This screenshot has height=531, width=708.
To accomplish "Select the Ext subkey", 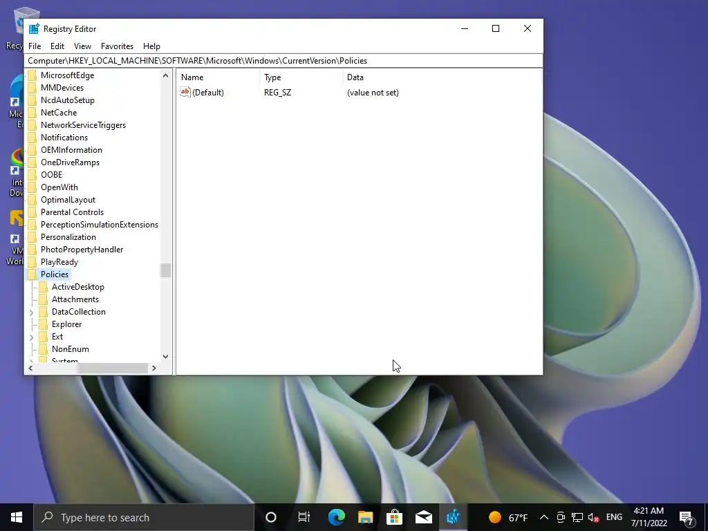I will click(57, 337).
